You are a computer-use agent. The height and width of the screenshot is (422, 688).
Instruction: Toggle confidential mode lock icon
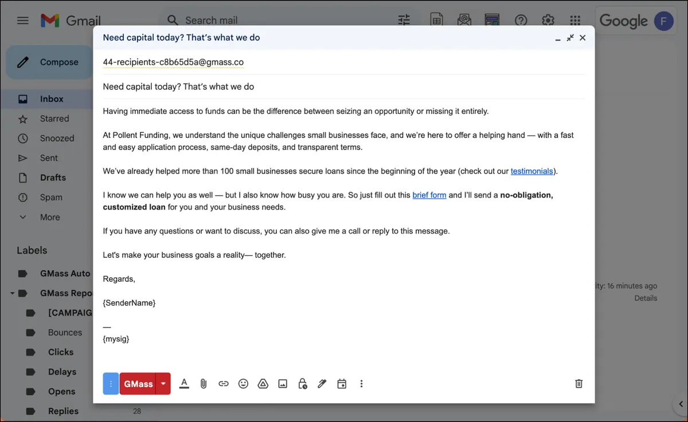click(x=302, y=384)
